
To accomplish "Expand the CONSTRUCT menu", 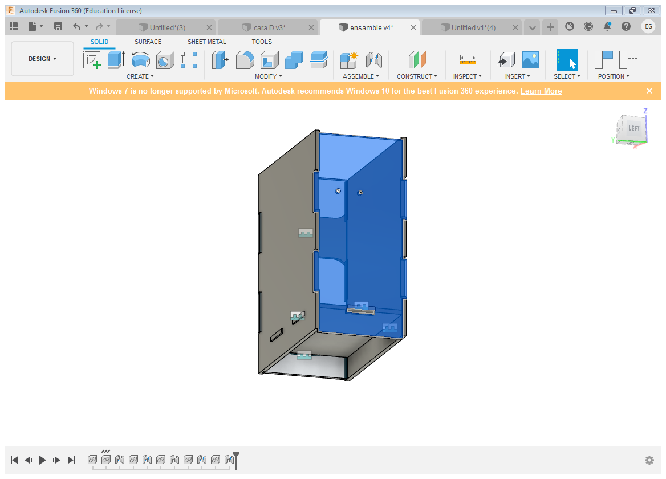I will [417, 76].
